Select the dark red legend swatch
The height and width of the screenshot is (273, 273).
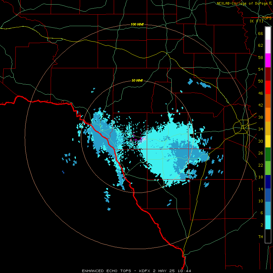point(268,74)
